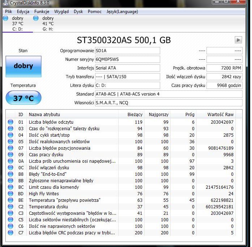Click status orb for attribute C7
The height and width of the screenshot is (247, 252).
point(10,233)
